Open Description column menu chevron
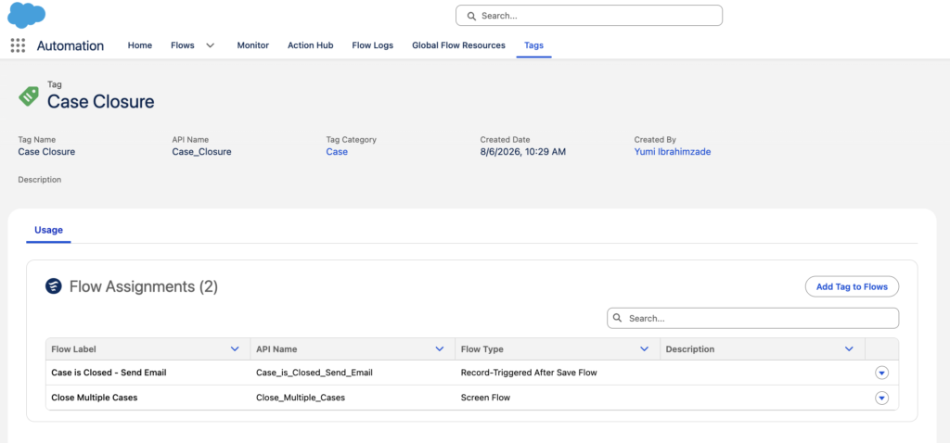This screenshot has height=443, width=950. click(x=850, y=349)
